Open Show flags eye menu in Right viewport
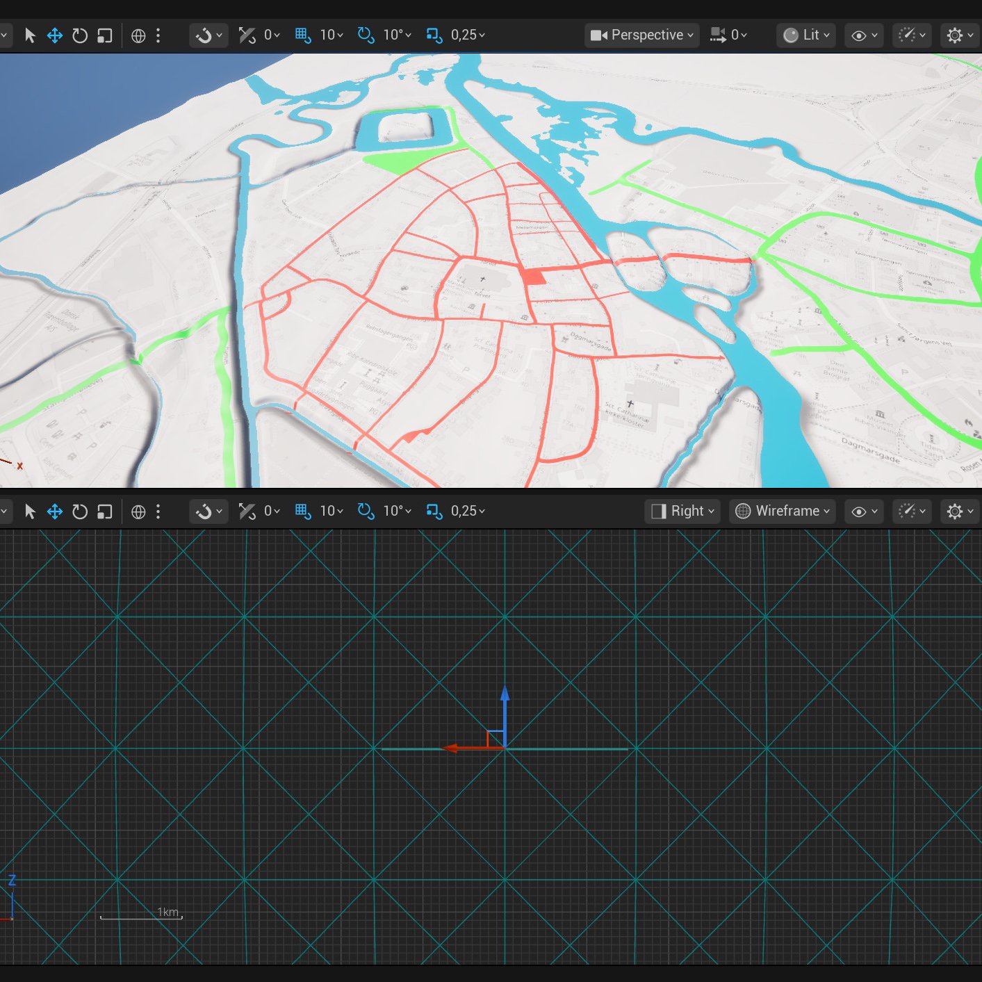This screenshot has width=982, height=982. [864, 512]
